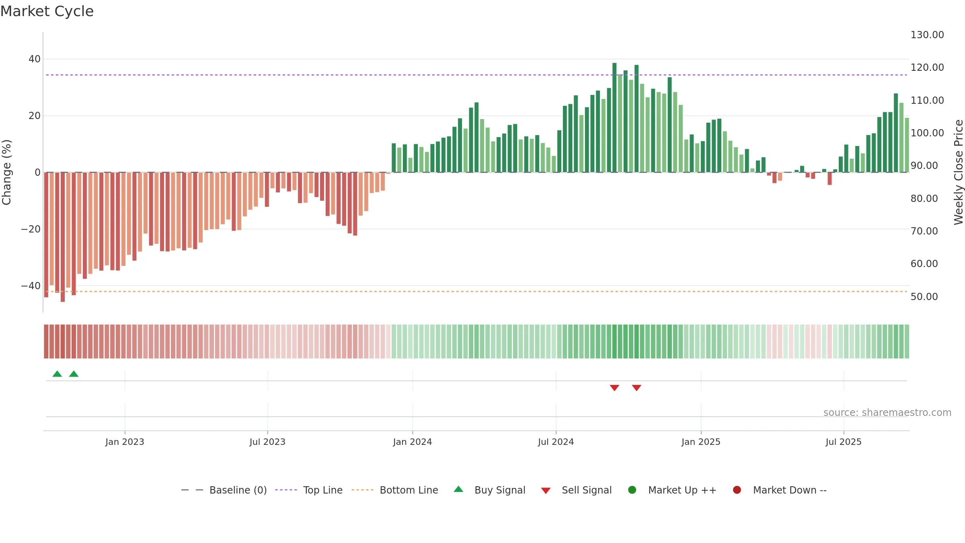The image size is (965, 543).
Task: Click the 130.00 price axis label
Action: point(927,35)
